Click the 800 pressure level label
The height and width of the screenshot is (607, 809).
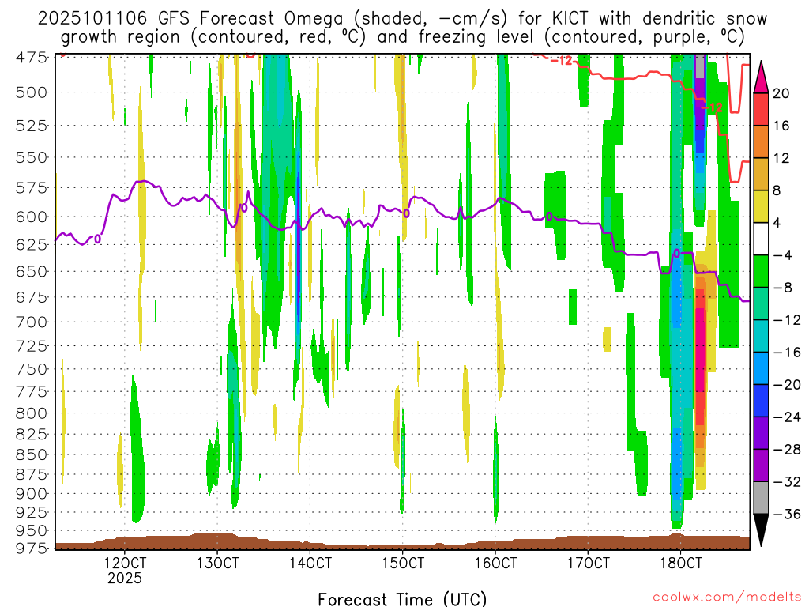click(x=32, y=413)
